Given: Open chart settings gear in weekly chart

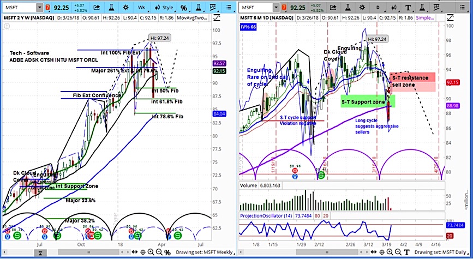Looking at the screenshot, I should (x=126, y=8).
